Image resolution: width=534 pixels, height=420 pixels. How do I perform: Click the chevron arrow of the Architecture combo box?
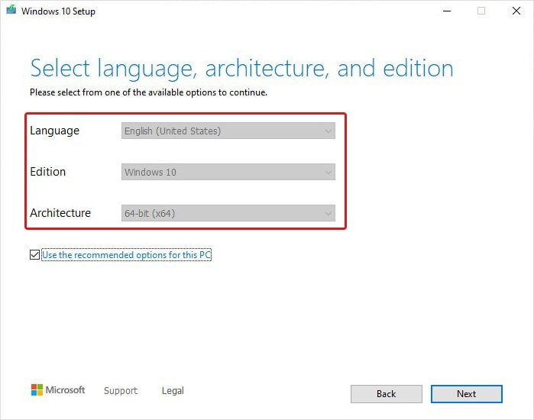click(x=328, y=213)
